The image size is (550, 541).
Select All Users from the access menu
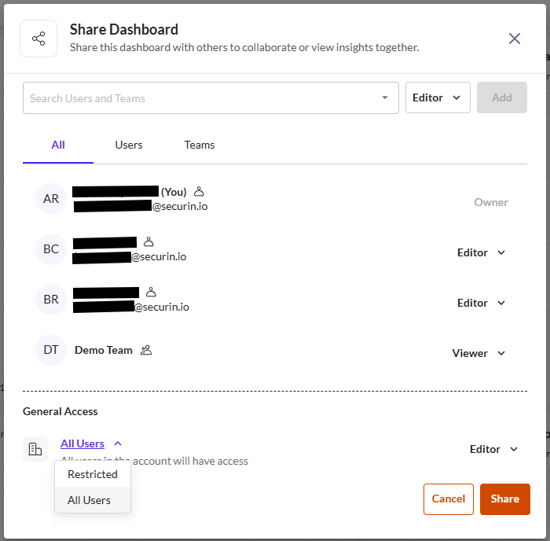click(x=93, y=500)
